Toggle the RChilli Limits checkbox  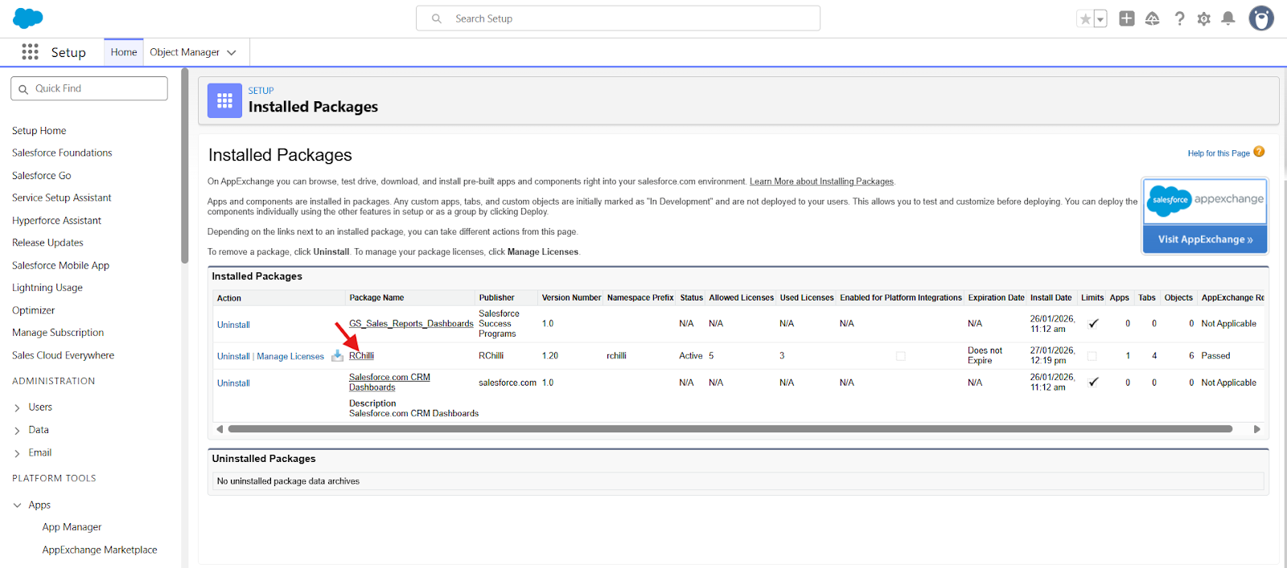tap(1092, 356)
